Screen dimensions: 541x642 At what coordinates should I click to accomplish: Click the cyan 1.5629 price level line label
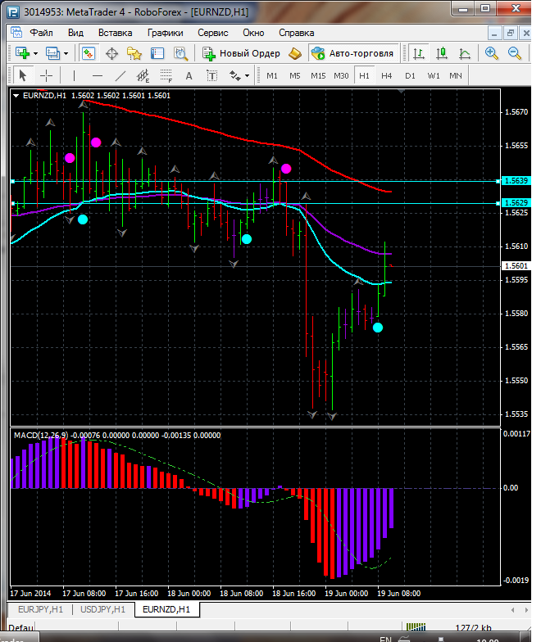coord(516,202)
